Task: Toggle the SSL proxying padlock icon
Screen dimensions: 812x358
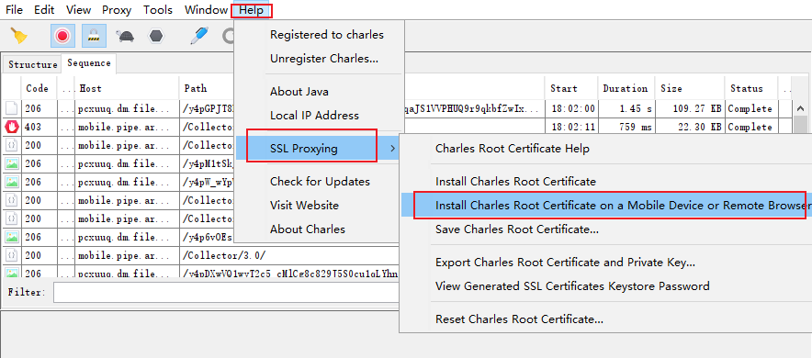Action: (x=94, y=36)
